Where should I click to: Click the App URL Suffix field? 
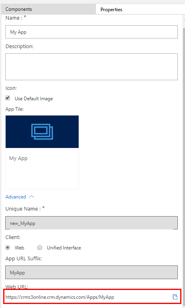91,272
